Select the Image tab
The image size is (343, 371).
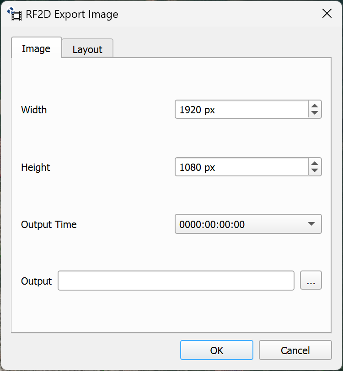36,48
